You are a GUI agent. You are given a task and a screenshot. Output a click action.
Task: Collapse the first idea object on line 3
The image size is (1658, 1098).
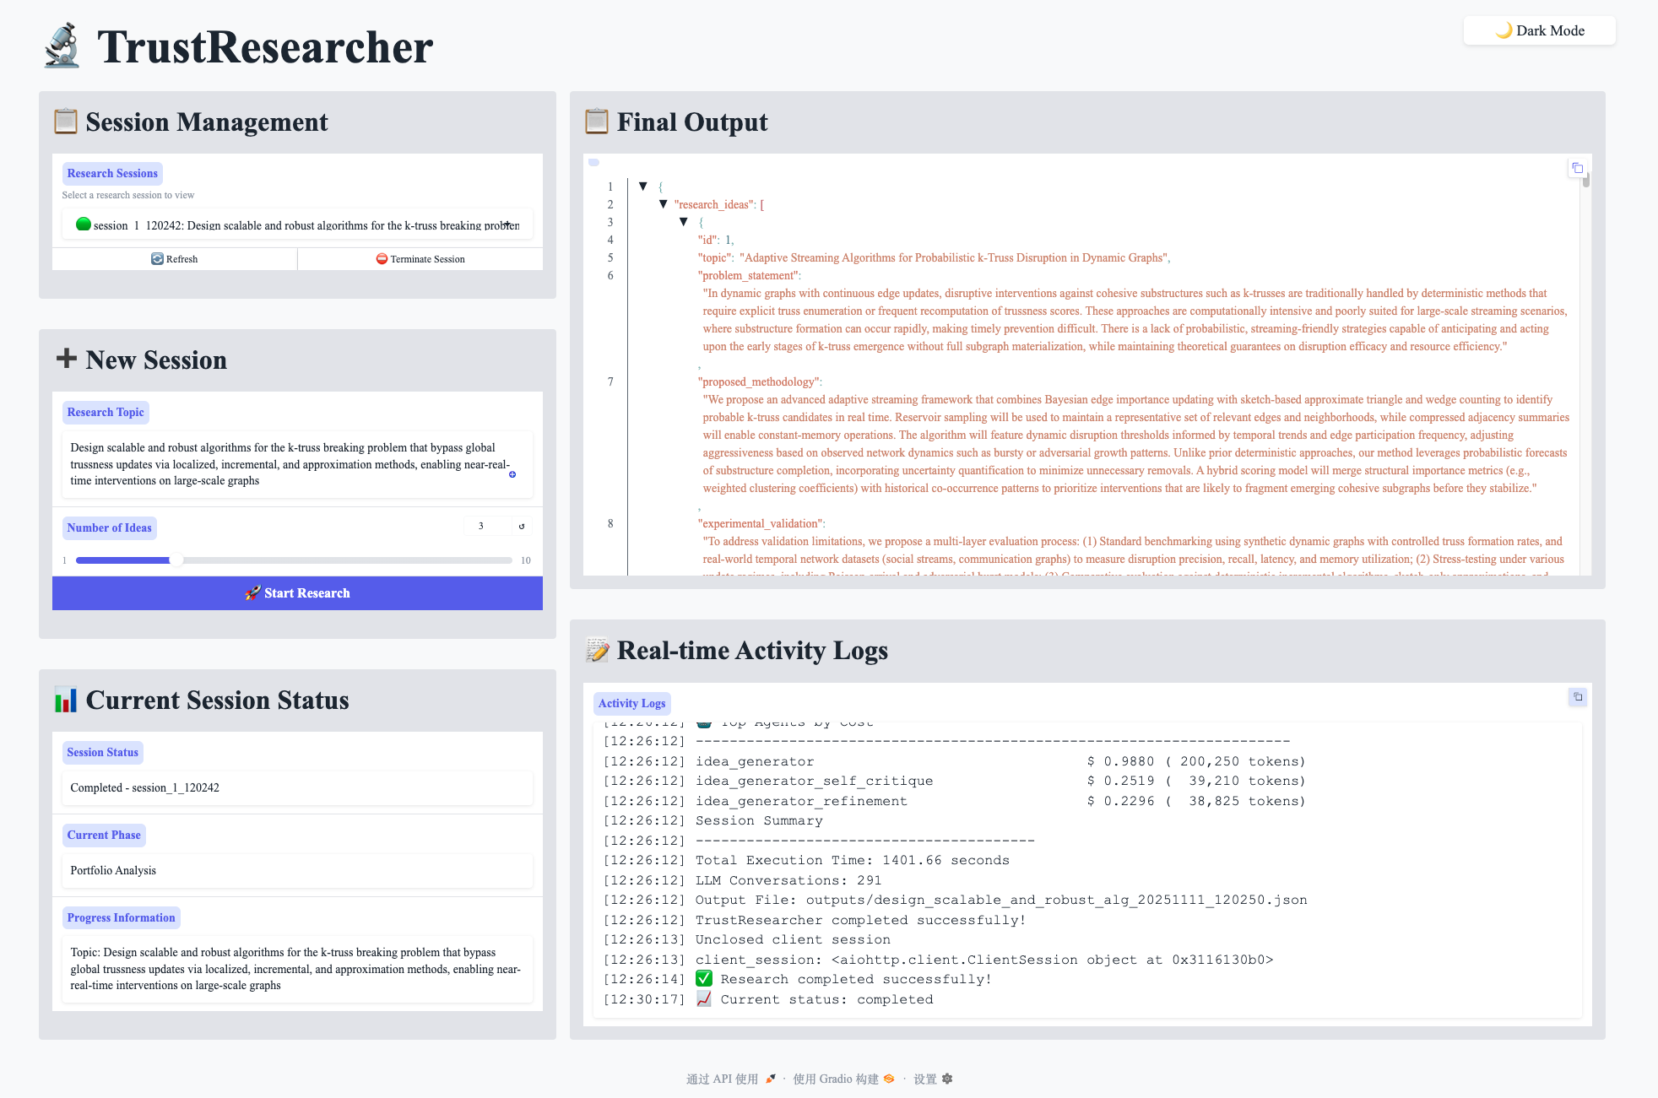click(x=684, y=222)
